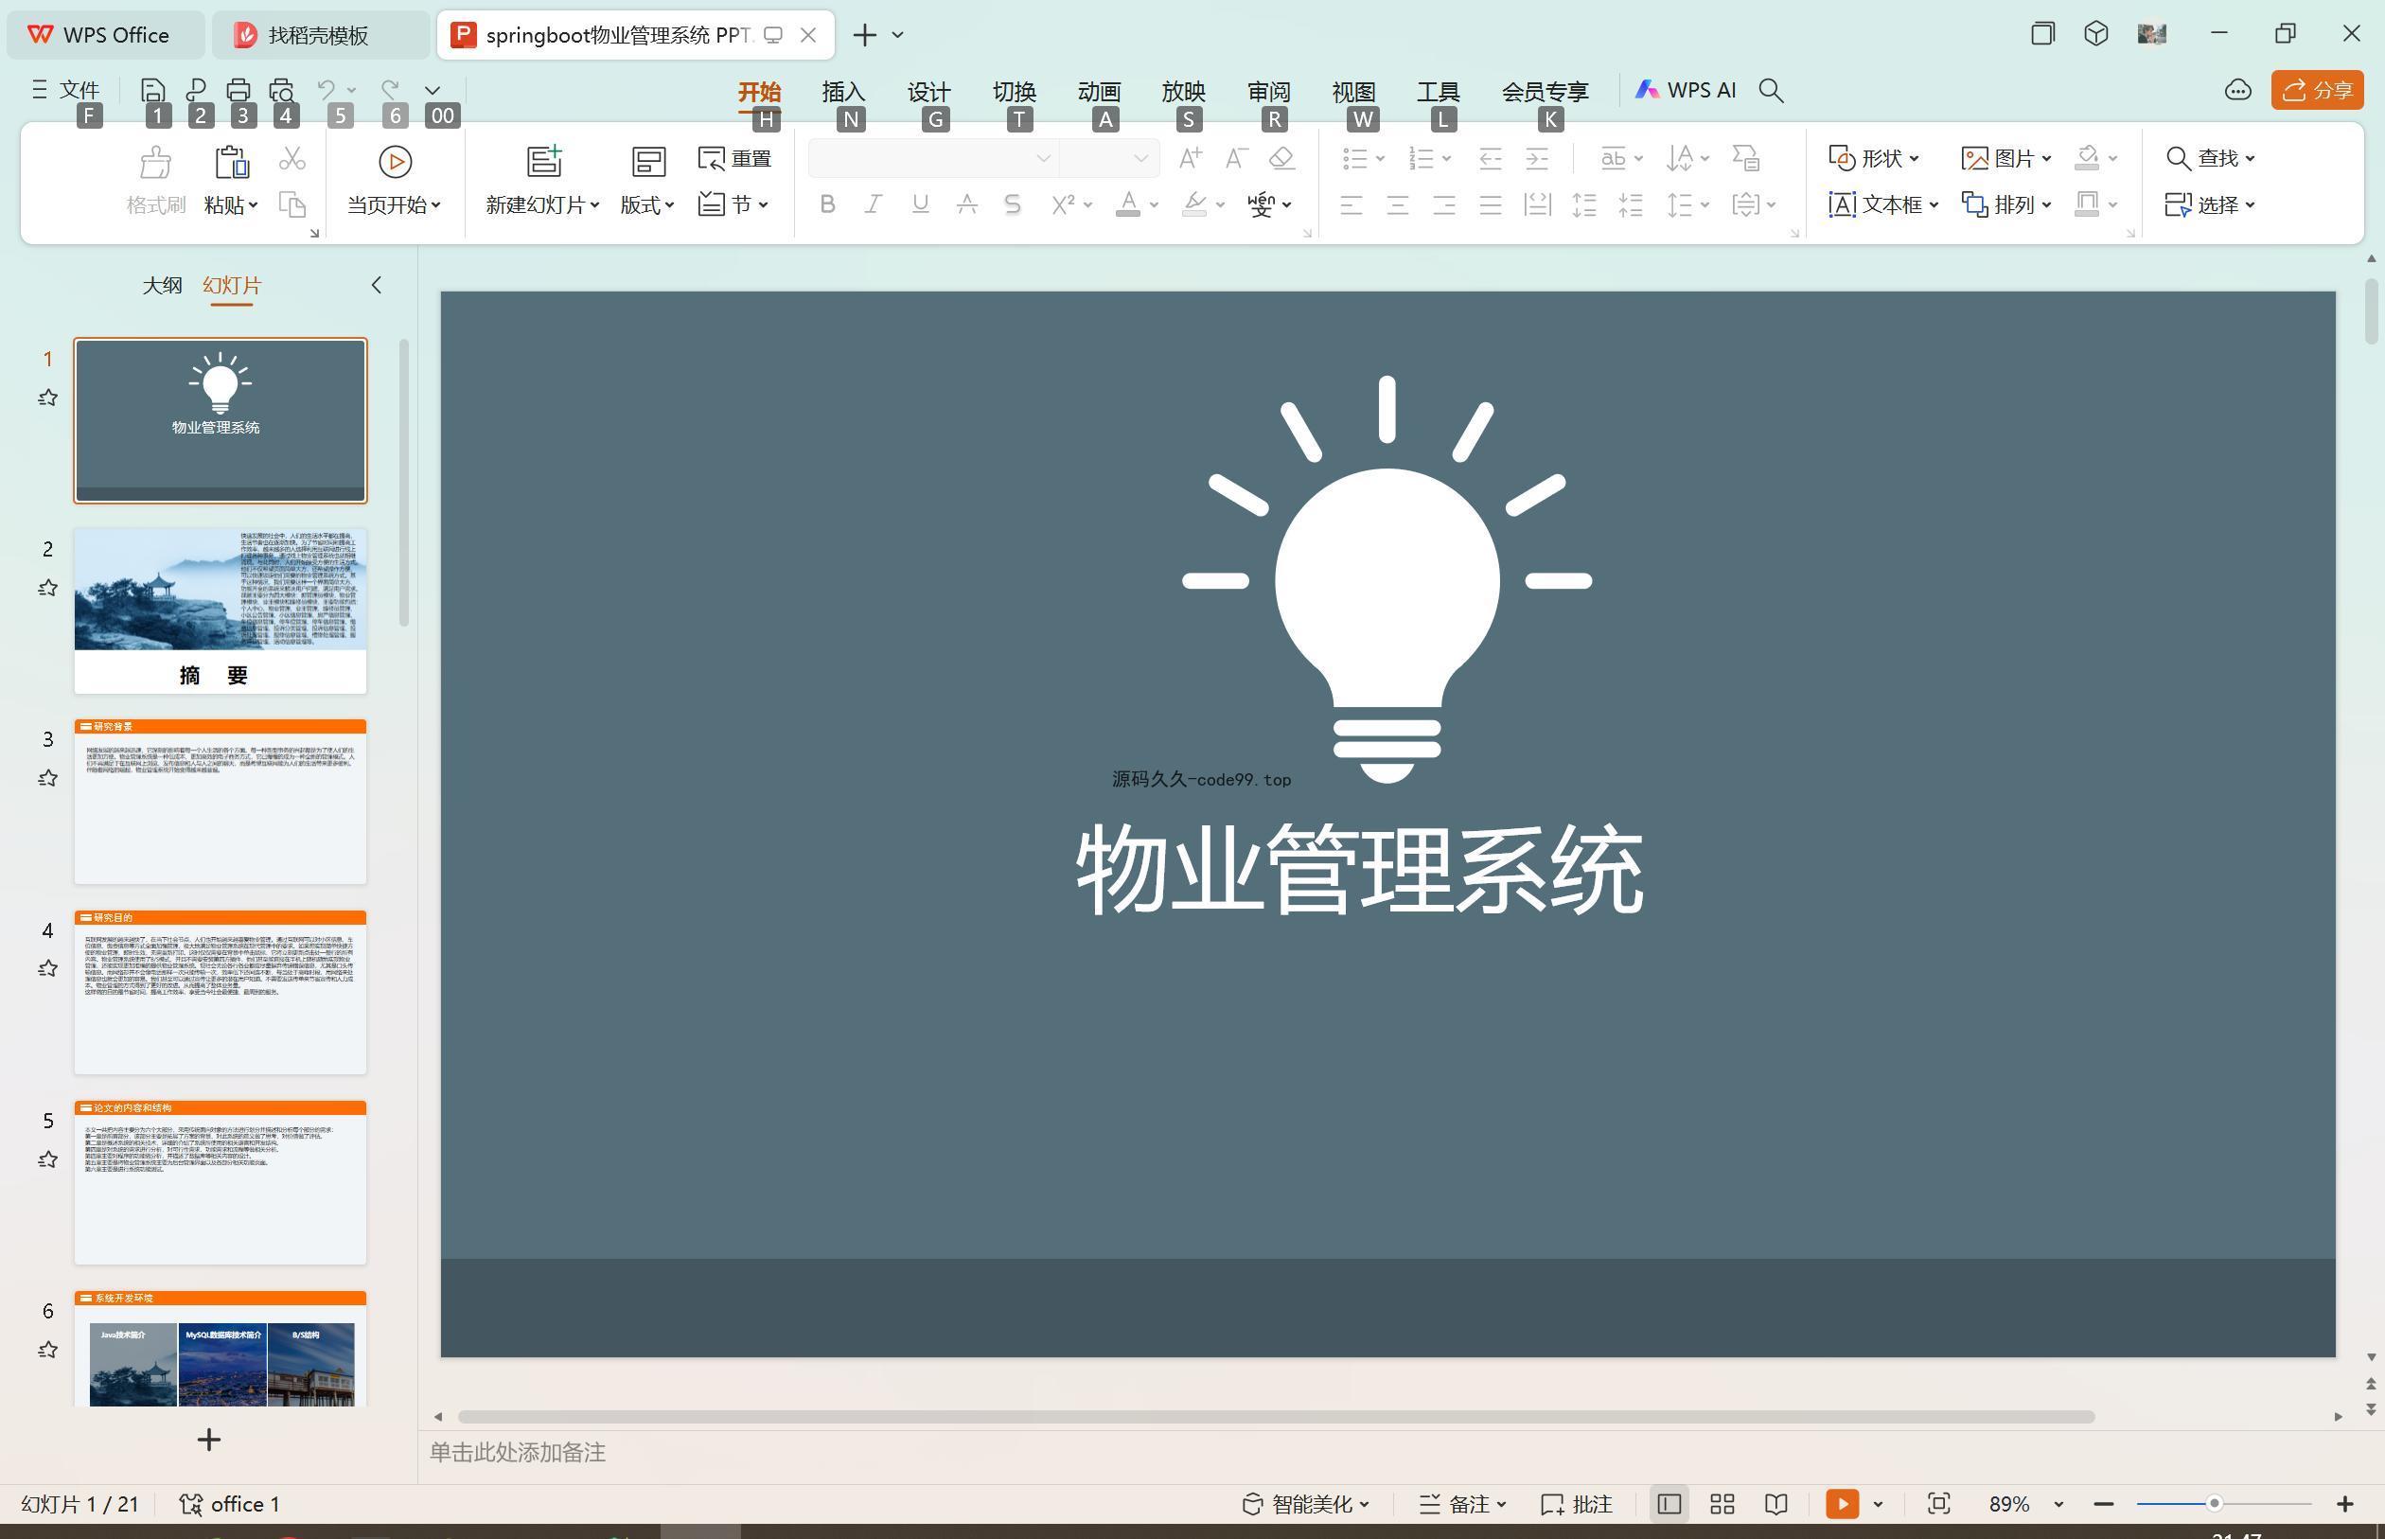Open the Review (审阅) ribbon tab
Image resolution: width=2385 pixels, height=1539 pixels.
coord(1269,91)
